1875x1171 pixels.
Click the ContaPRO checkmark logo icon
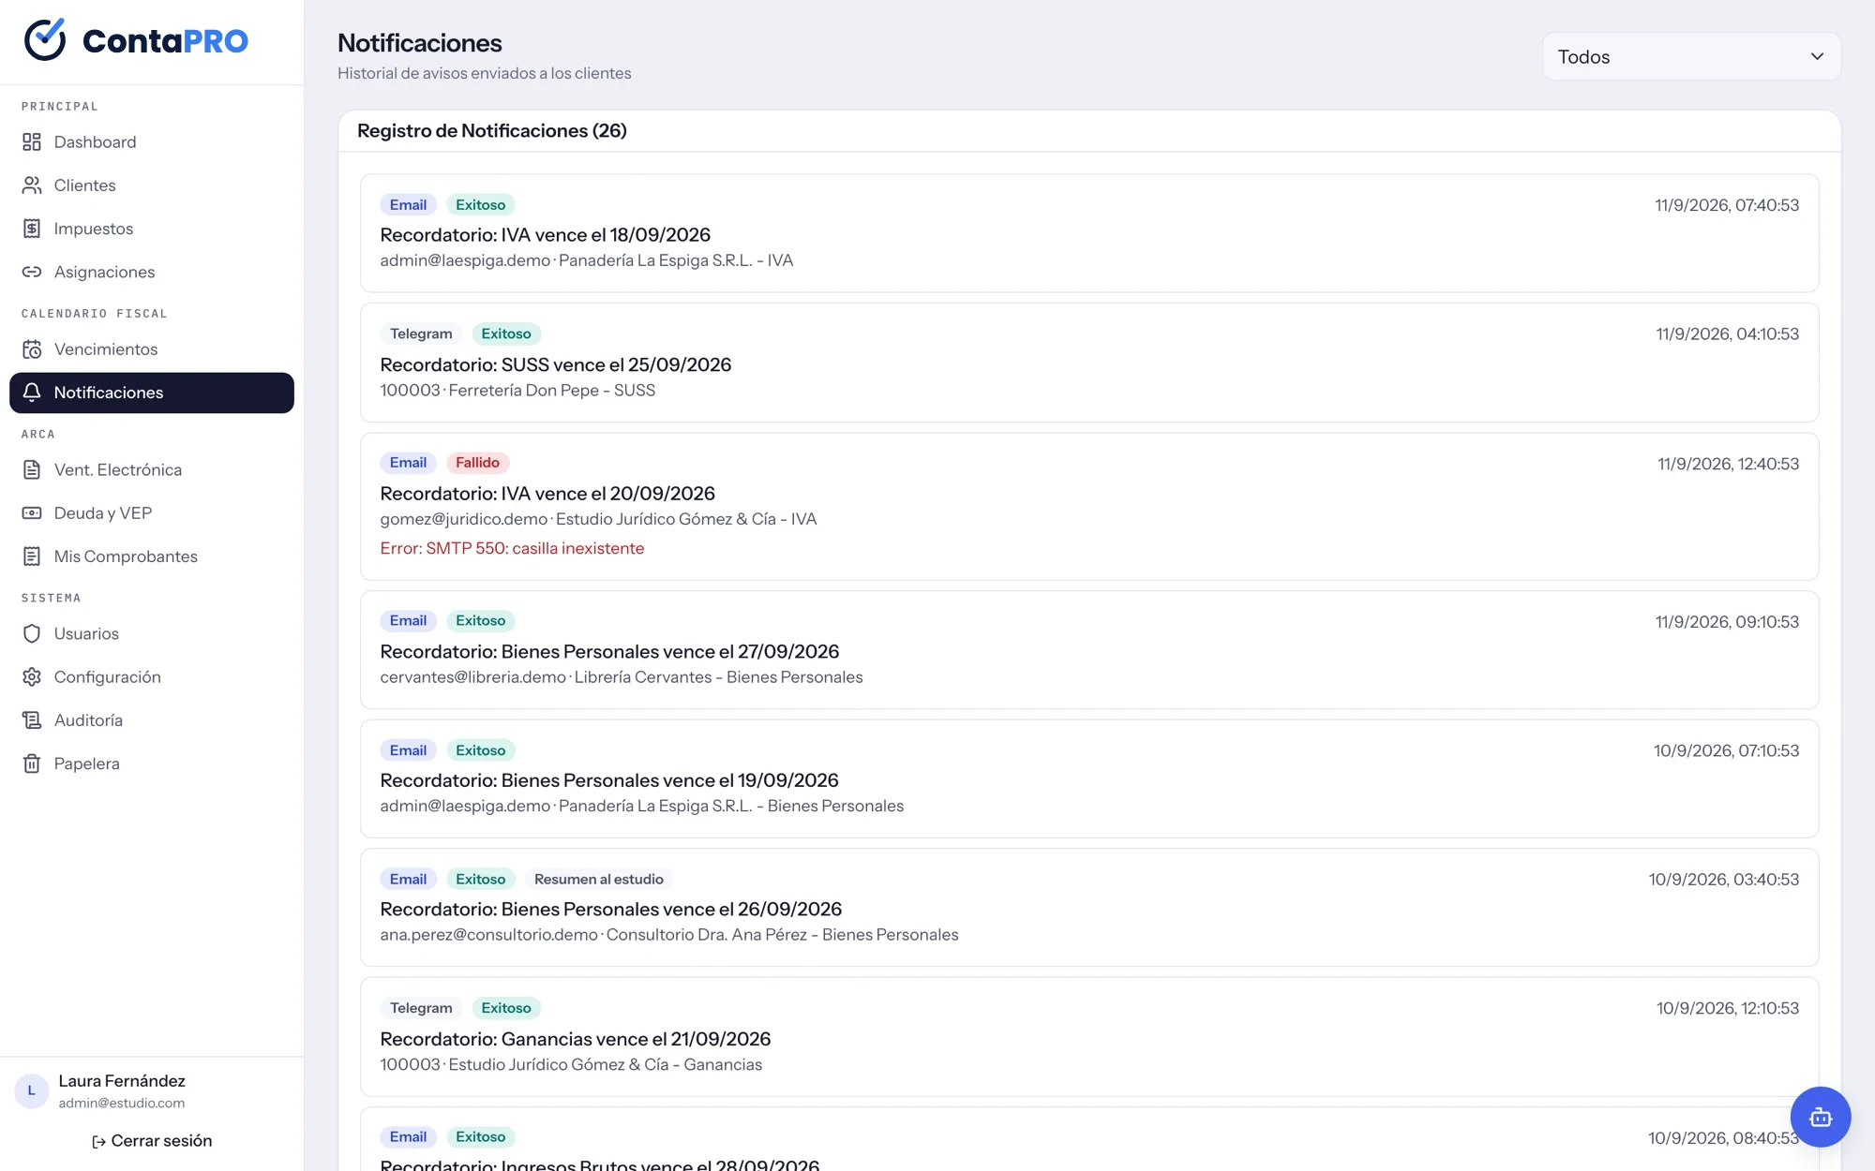coord(45,39)
